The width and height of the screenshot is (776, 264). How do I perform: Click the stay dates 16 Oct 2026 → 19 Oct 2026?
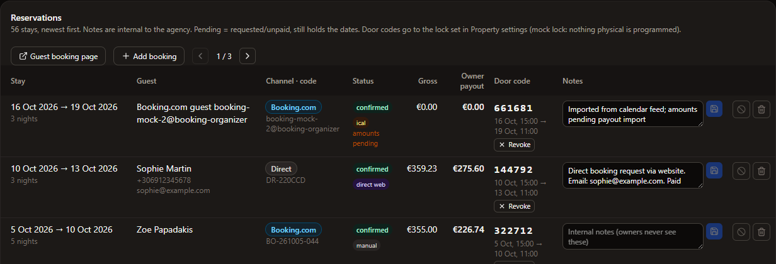tap(64, 107)
